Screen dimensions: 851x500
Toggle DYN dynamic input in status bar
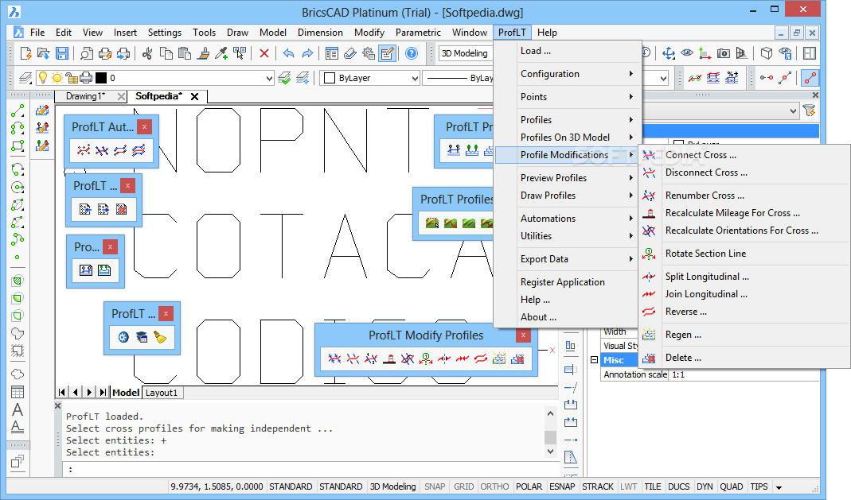tap(705, 486)
